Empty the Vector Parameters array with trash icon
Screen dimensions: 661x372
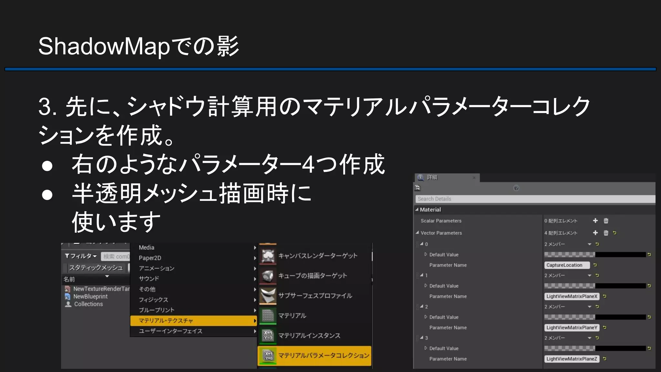click(x=606, y=233)
